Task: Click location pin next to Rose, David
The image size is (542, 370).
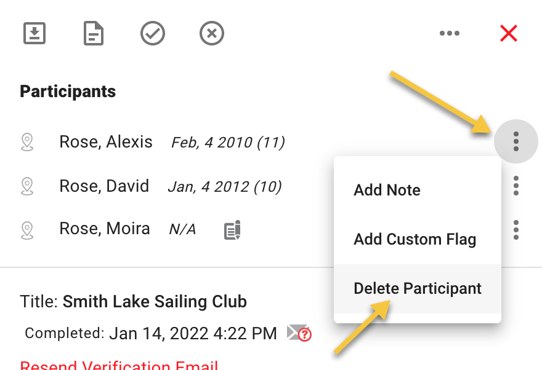Action: pyautogui.click(x=27, y=186)
